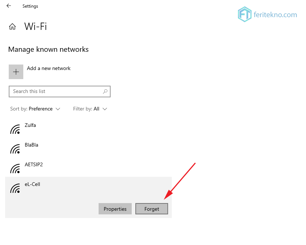This screenshot has height=245, width=306.
Task: Select the AETSIP2 Wi-Fi signal icon
Action: point(15,168)
